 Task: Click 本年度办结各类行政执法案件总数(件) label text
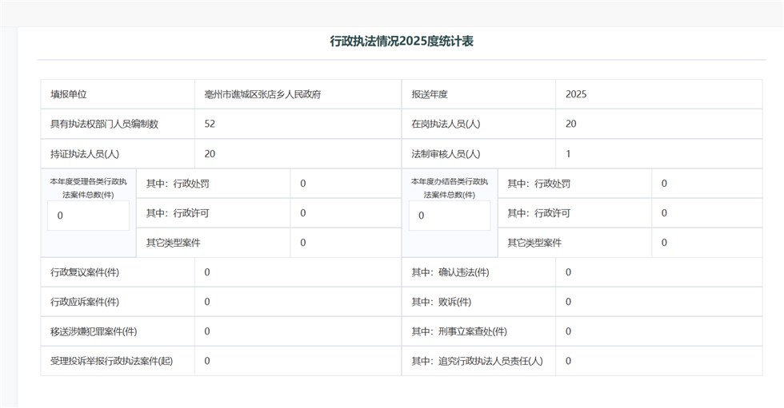click(450, 188)
